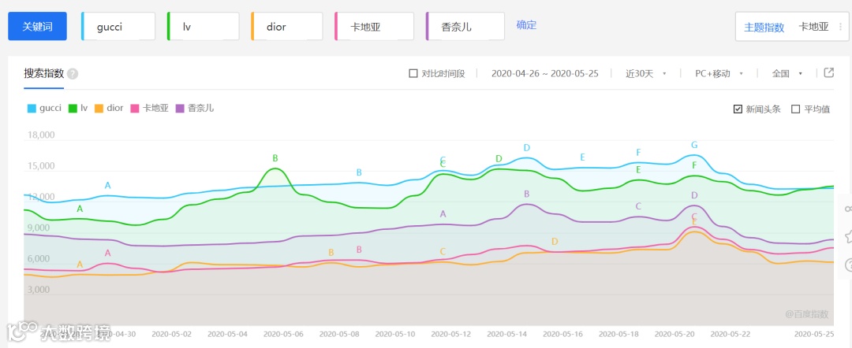Click the star favorite sidebar icon

point(848,236)
